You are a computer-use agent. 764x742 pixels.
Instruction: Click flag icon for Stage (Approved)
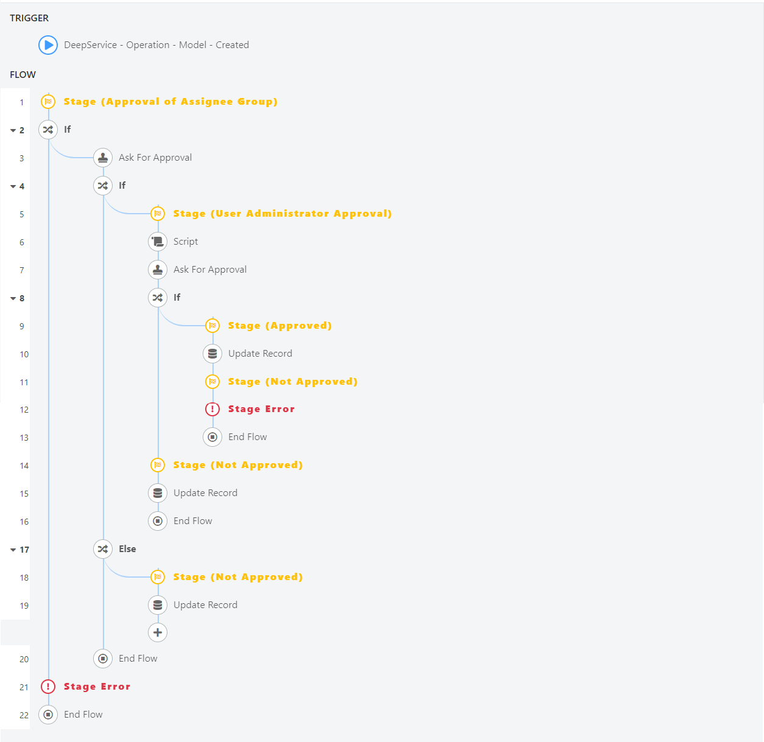pyautogui.click(x=212, y=326)
